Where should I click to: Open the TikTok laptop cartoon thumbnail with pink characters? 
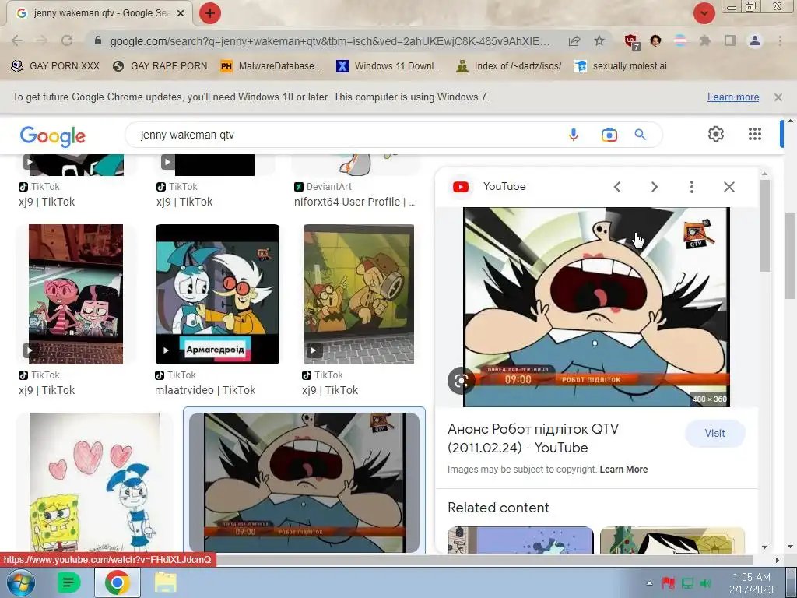[75, 294]
